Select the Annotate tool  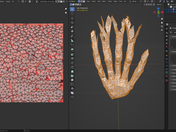pos(72,36)
